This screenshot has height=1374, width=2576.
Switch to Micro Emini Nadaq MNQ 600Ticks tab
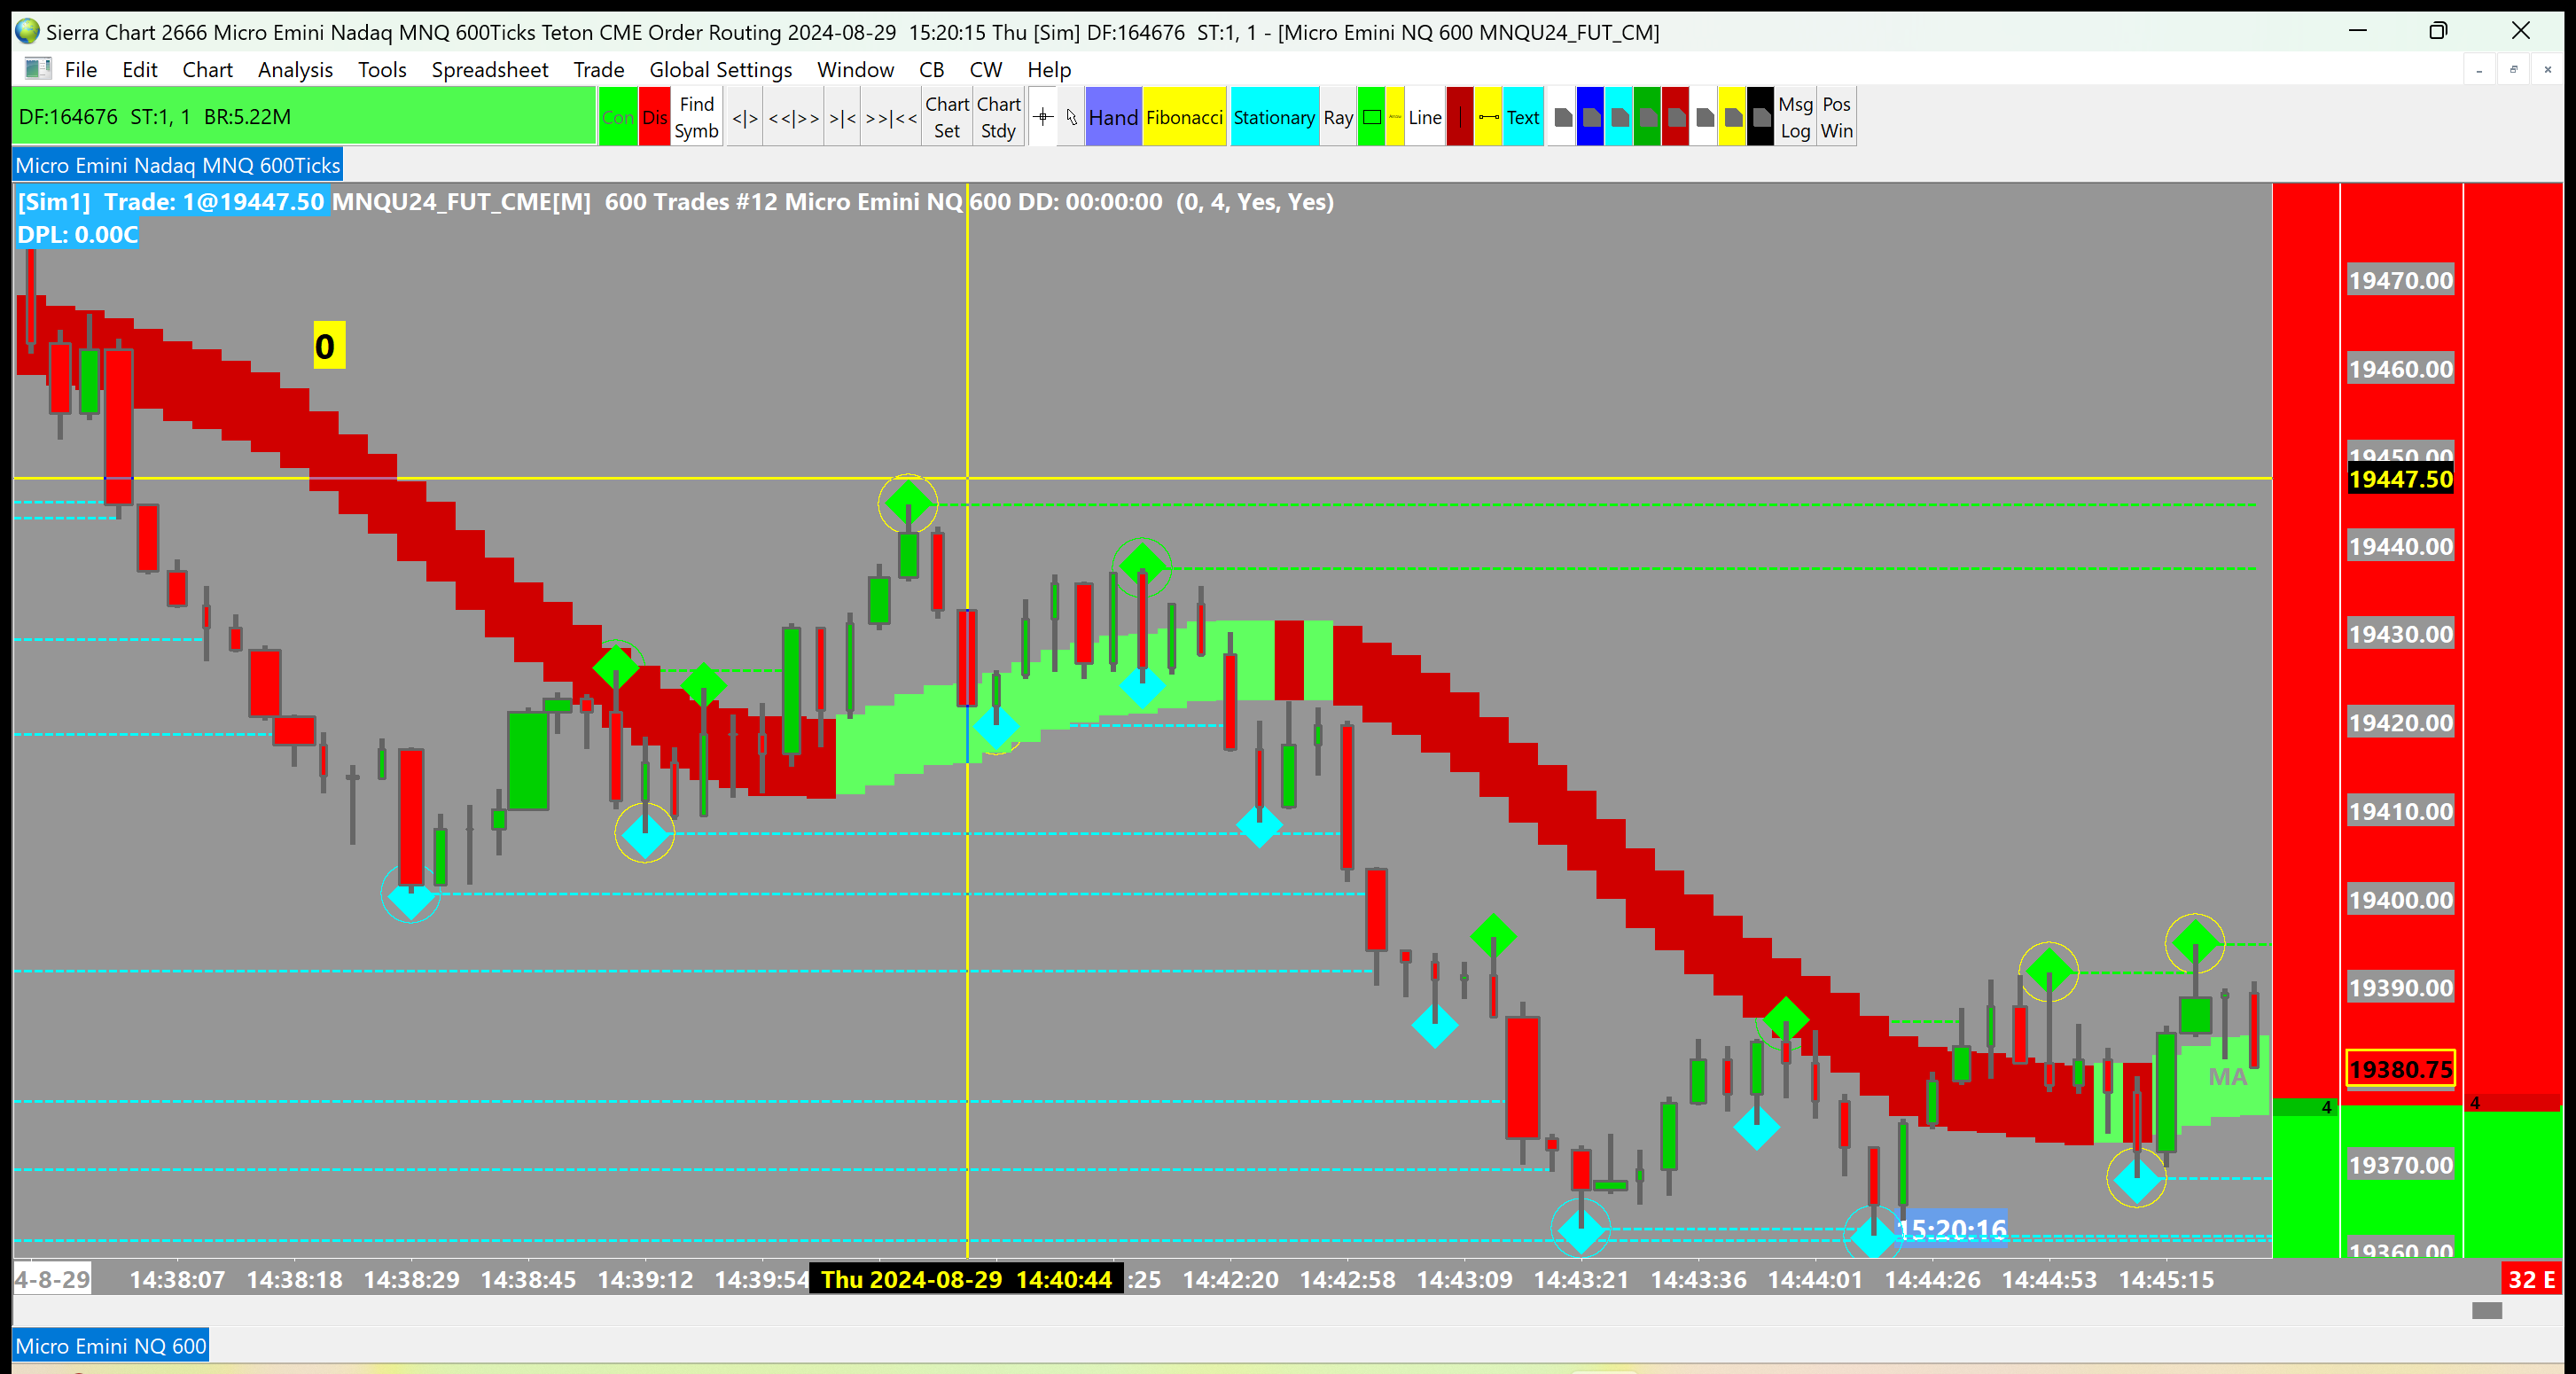click(177, 165)
